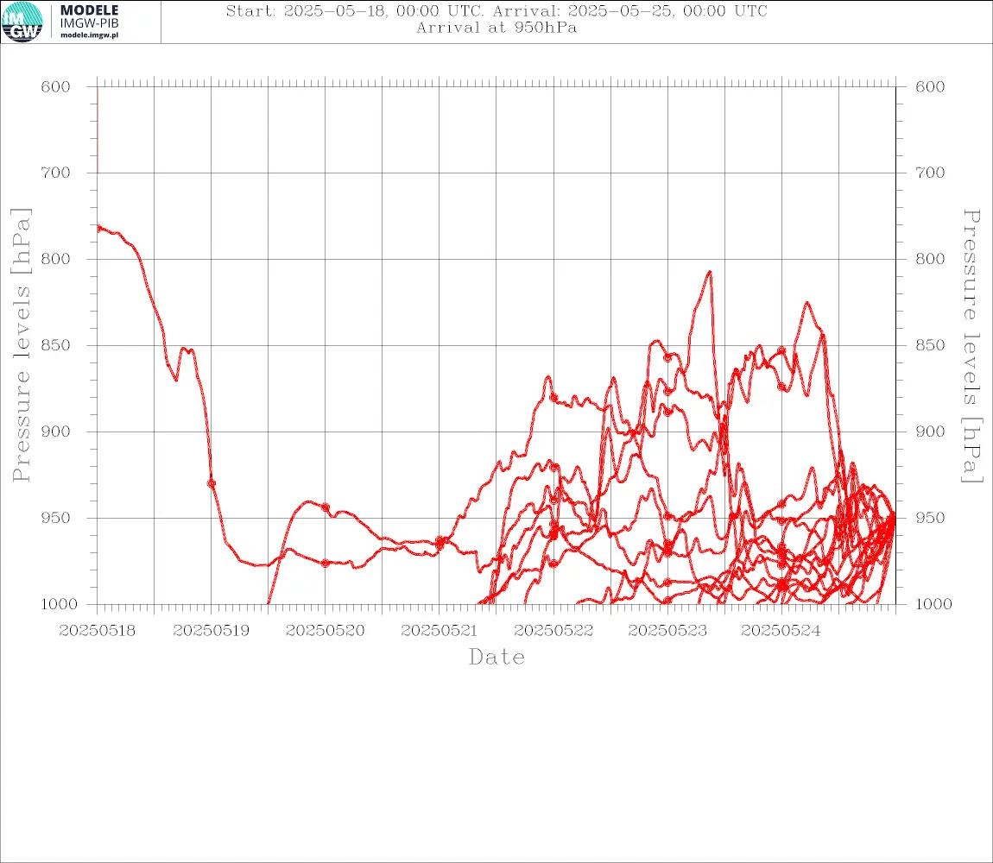This screenshot has width=993, height=863.
Task: Click the 20250519 date label
Action: tap(211, 631)
